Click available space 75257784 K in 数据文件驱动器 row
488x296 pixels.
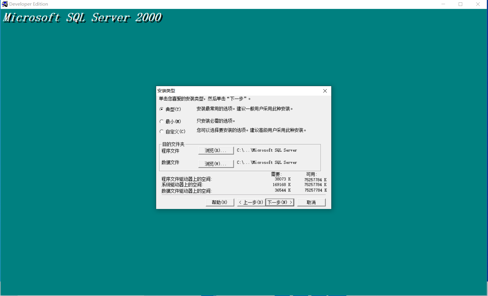315,190
